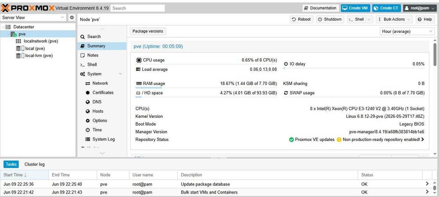
Task: Click the IO delay progress bar
Action: 354,68
